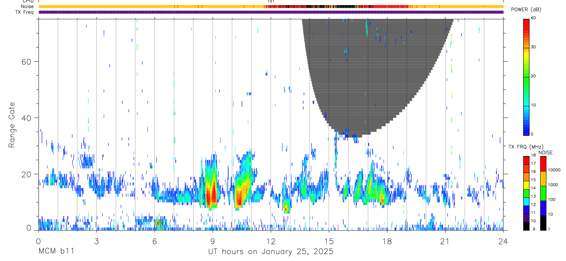Image resolution: width=566 pixels, height=261 pixels.
Task: Click the '24' hour tick on UT axis
Action: tap(503, 241)
